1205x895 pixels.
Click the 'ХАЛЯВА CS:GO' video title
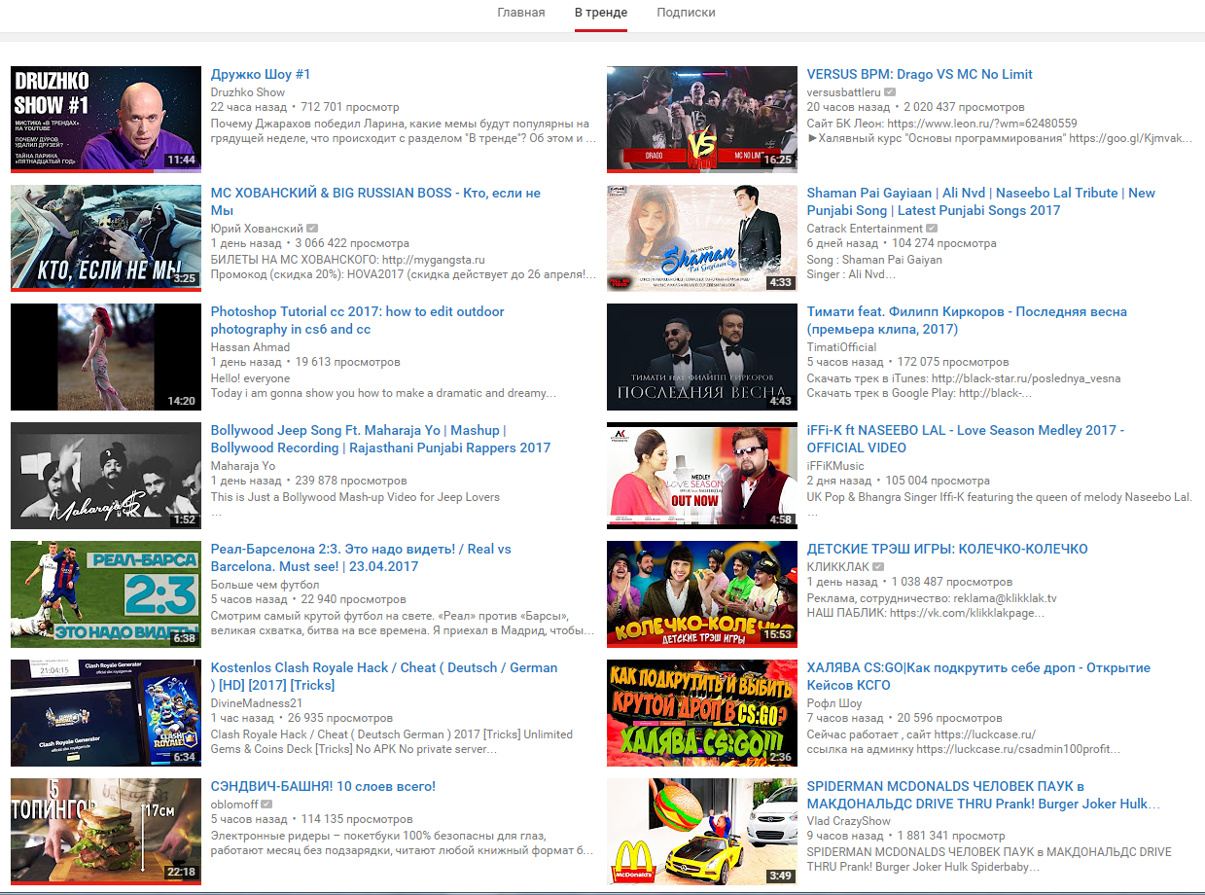click(978, 676)
